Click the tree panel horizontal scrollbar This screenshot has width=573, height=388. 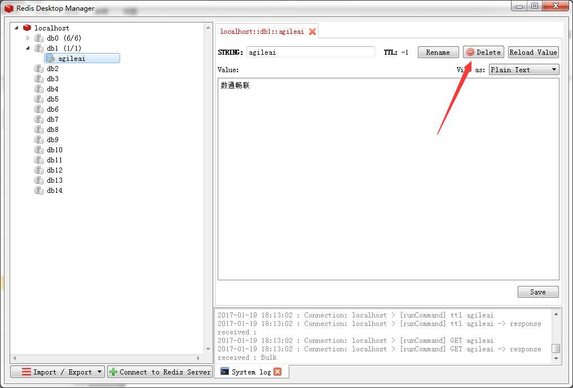[x=107, y=358]
